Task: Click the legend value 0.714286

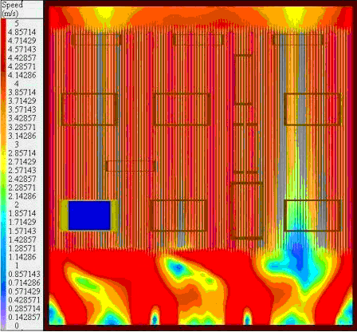Action: click(24, 283)
